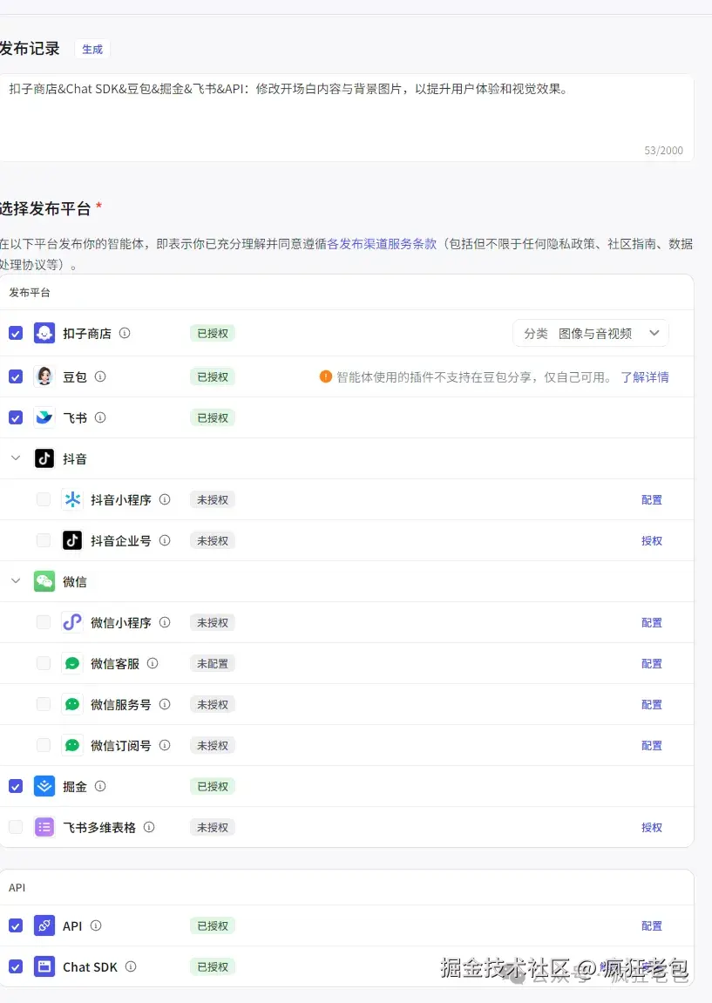Click the Chat SDK icon
Screen dimensions: 712x1003
click(x=44, y=966)
